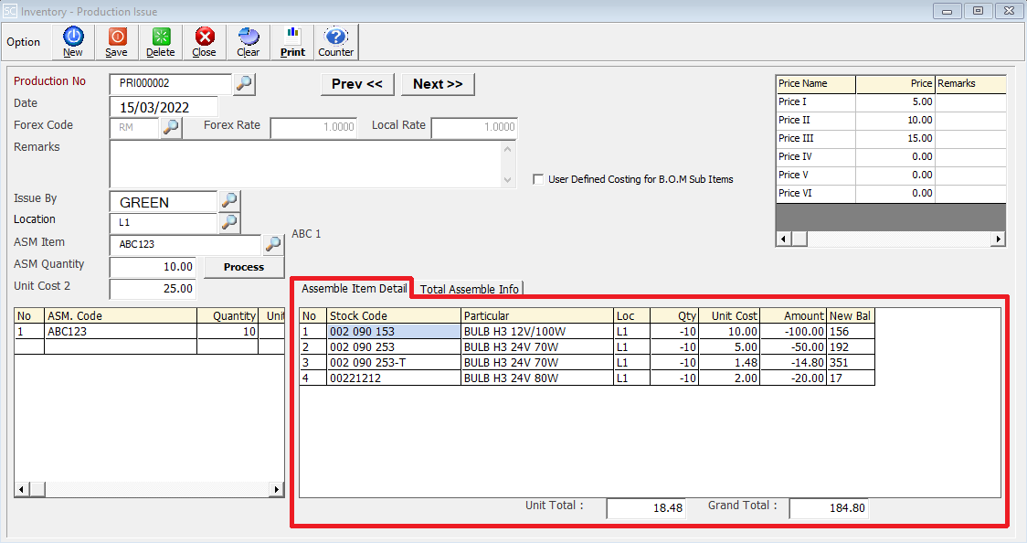
Task: Click the price table Remarks header
Action: click(x=970, y=84)
